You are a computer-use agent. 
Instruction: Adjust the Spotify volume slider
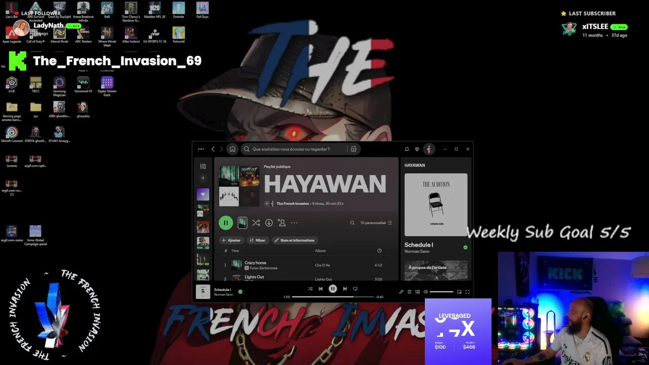pos(442,291)
